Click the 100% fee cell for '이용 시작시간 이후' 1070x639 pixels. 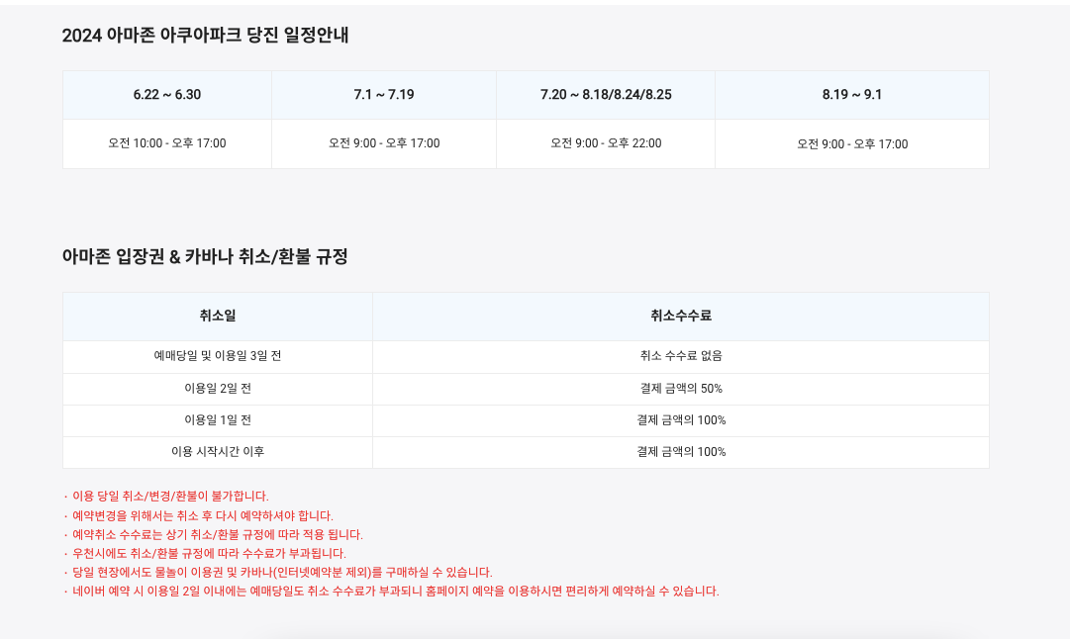coord(680,452)
